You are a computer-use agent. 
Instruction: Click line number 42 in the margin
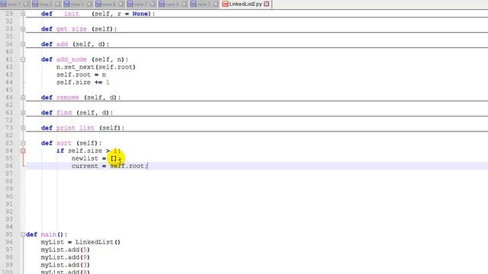coord(9,67)
